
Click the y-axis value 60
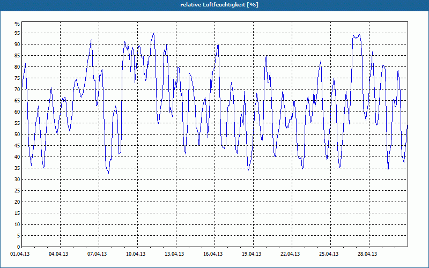pos(17,112)
